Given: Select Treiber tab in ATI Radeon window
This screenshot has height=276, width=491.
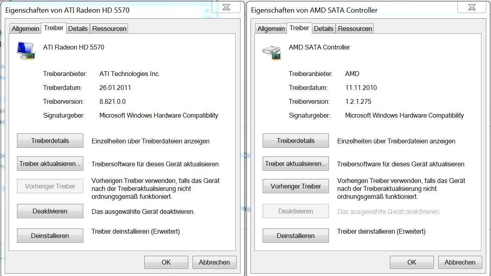Looking at the screenshot, I should [x=53, y=28].
